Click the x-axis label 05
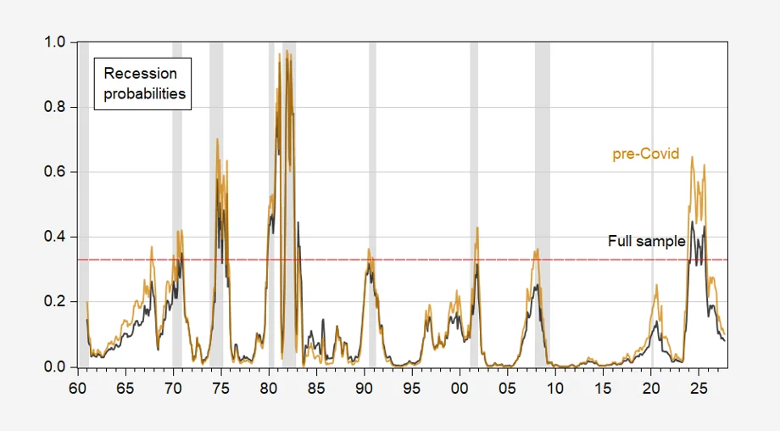The image size is (780, 431). [x=507, y=389]
